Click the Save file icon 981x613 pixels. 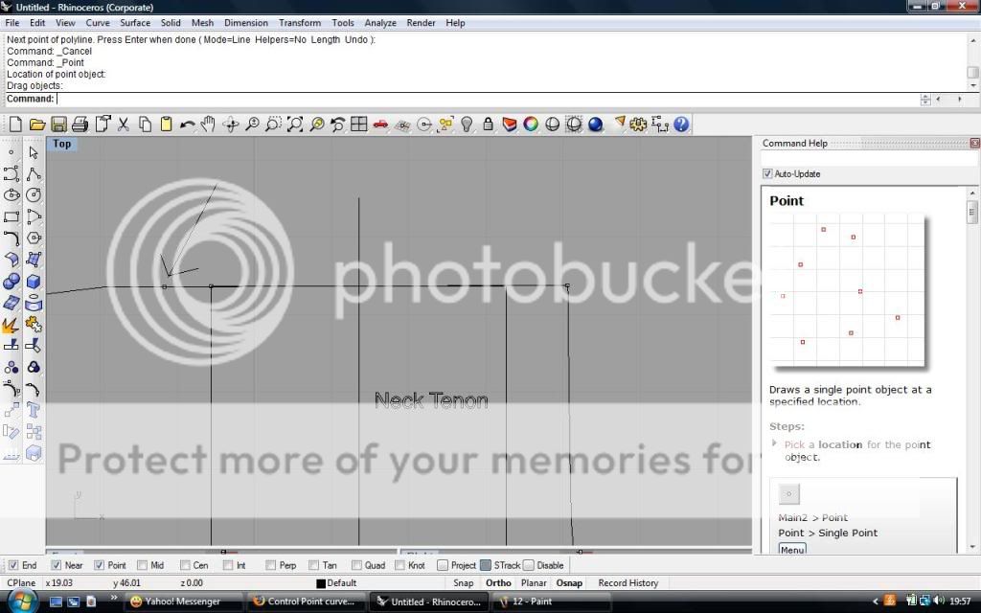click(x=58, y=125)
